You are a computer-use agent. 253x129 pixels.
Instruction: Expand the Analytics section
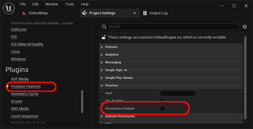pos(102,55)
